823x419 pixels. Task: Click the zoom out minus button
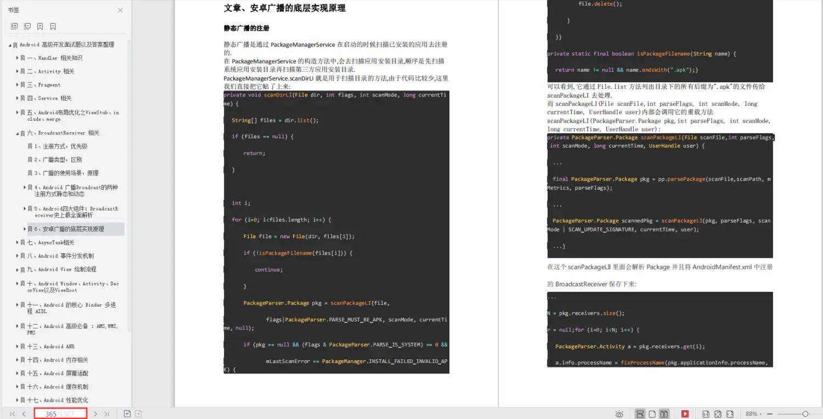770,414
